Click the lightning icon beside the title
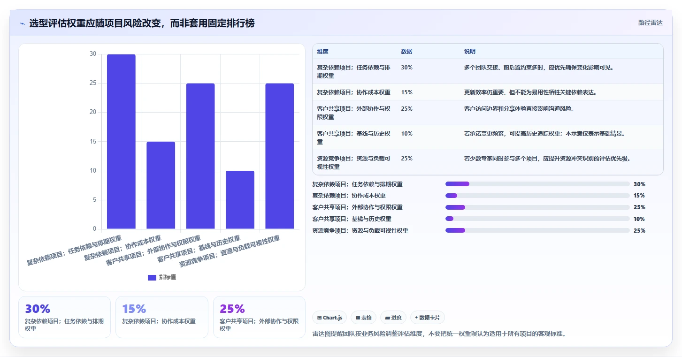This screenshot has height=357, width=682. 23,23
